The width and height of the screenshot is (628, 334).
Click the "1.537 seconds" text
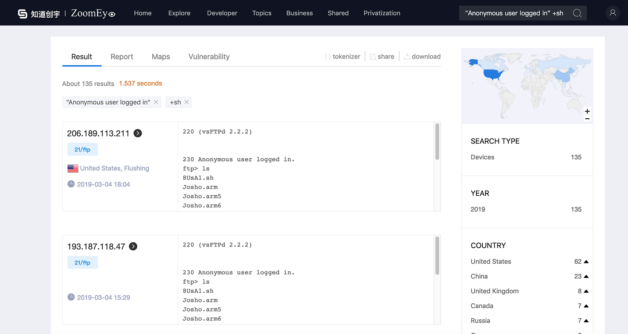point(141,83)
